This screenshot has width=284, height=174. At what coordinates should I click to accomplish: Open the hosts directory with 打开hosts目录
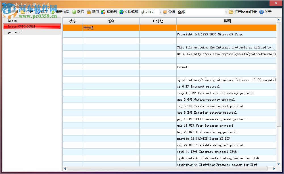coord(243,12)
